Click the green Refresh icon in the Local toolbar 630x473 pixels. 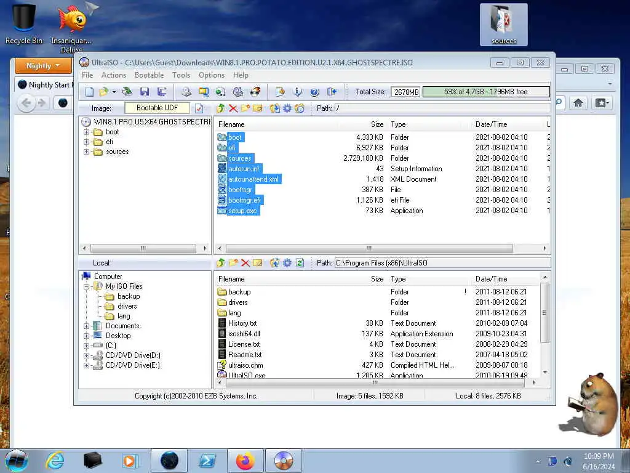coord(300,263)
